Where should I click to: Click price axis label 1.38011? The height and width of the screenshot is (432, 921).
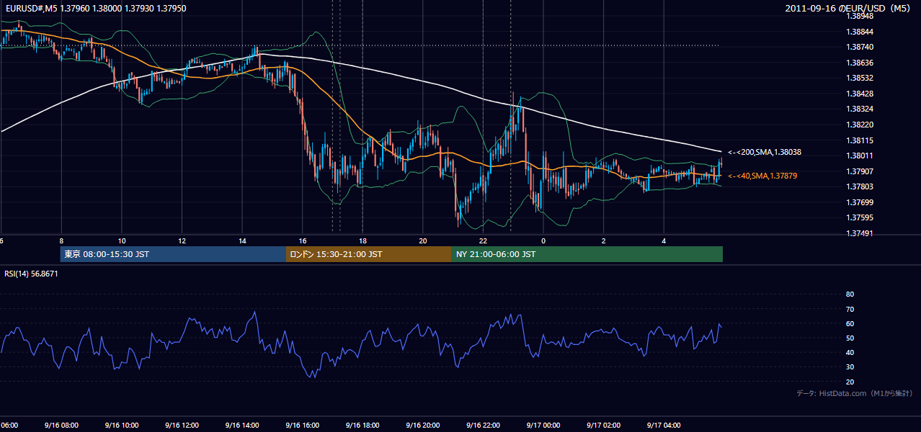click(x=861, y=156)
